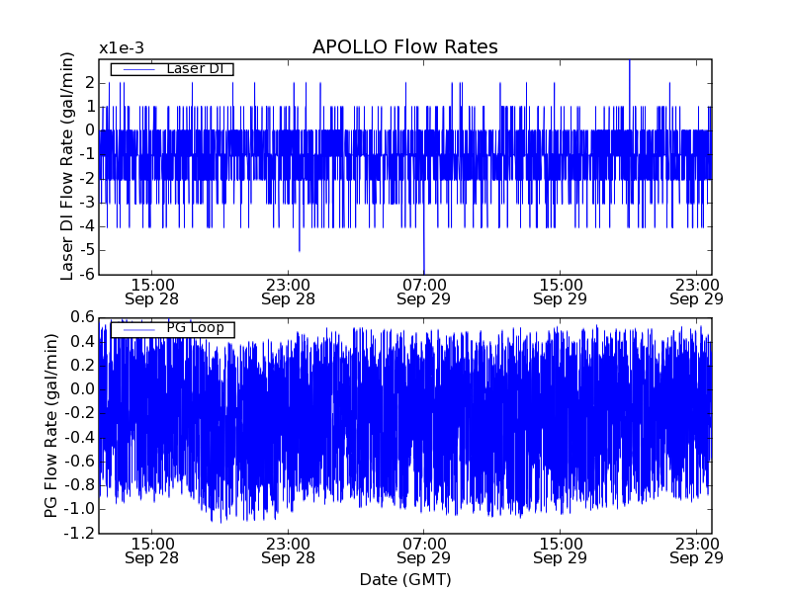Click the PG Flow Rate y-axis label
This screenshot has height=593, width=791.
click(x=51, y=425)
